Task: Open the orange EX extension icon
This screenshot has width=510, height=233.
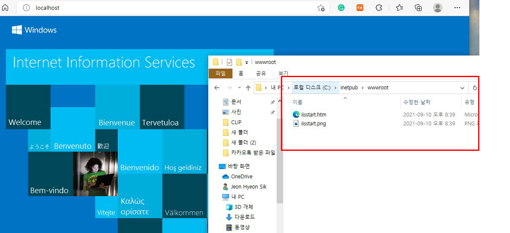Action: click(360, 8)
